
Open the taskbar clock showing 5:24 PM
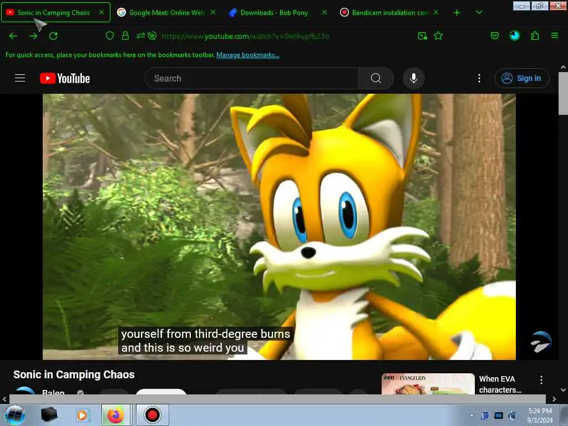(x=540, y=415)
